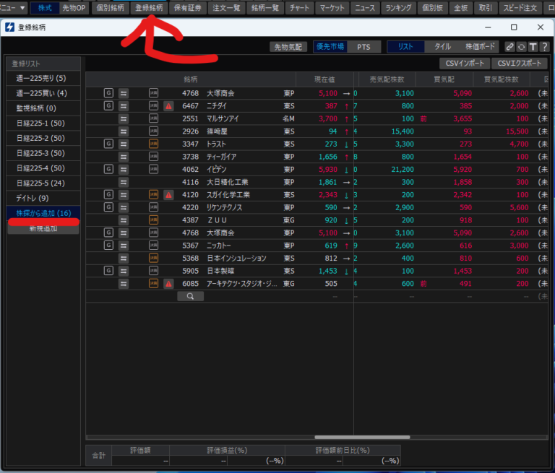Open the 登録銘柄 tab in the top menu
The height and width of the screenshot is (473, 555).
[149, 8]
